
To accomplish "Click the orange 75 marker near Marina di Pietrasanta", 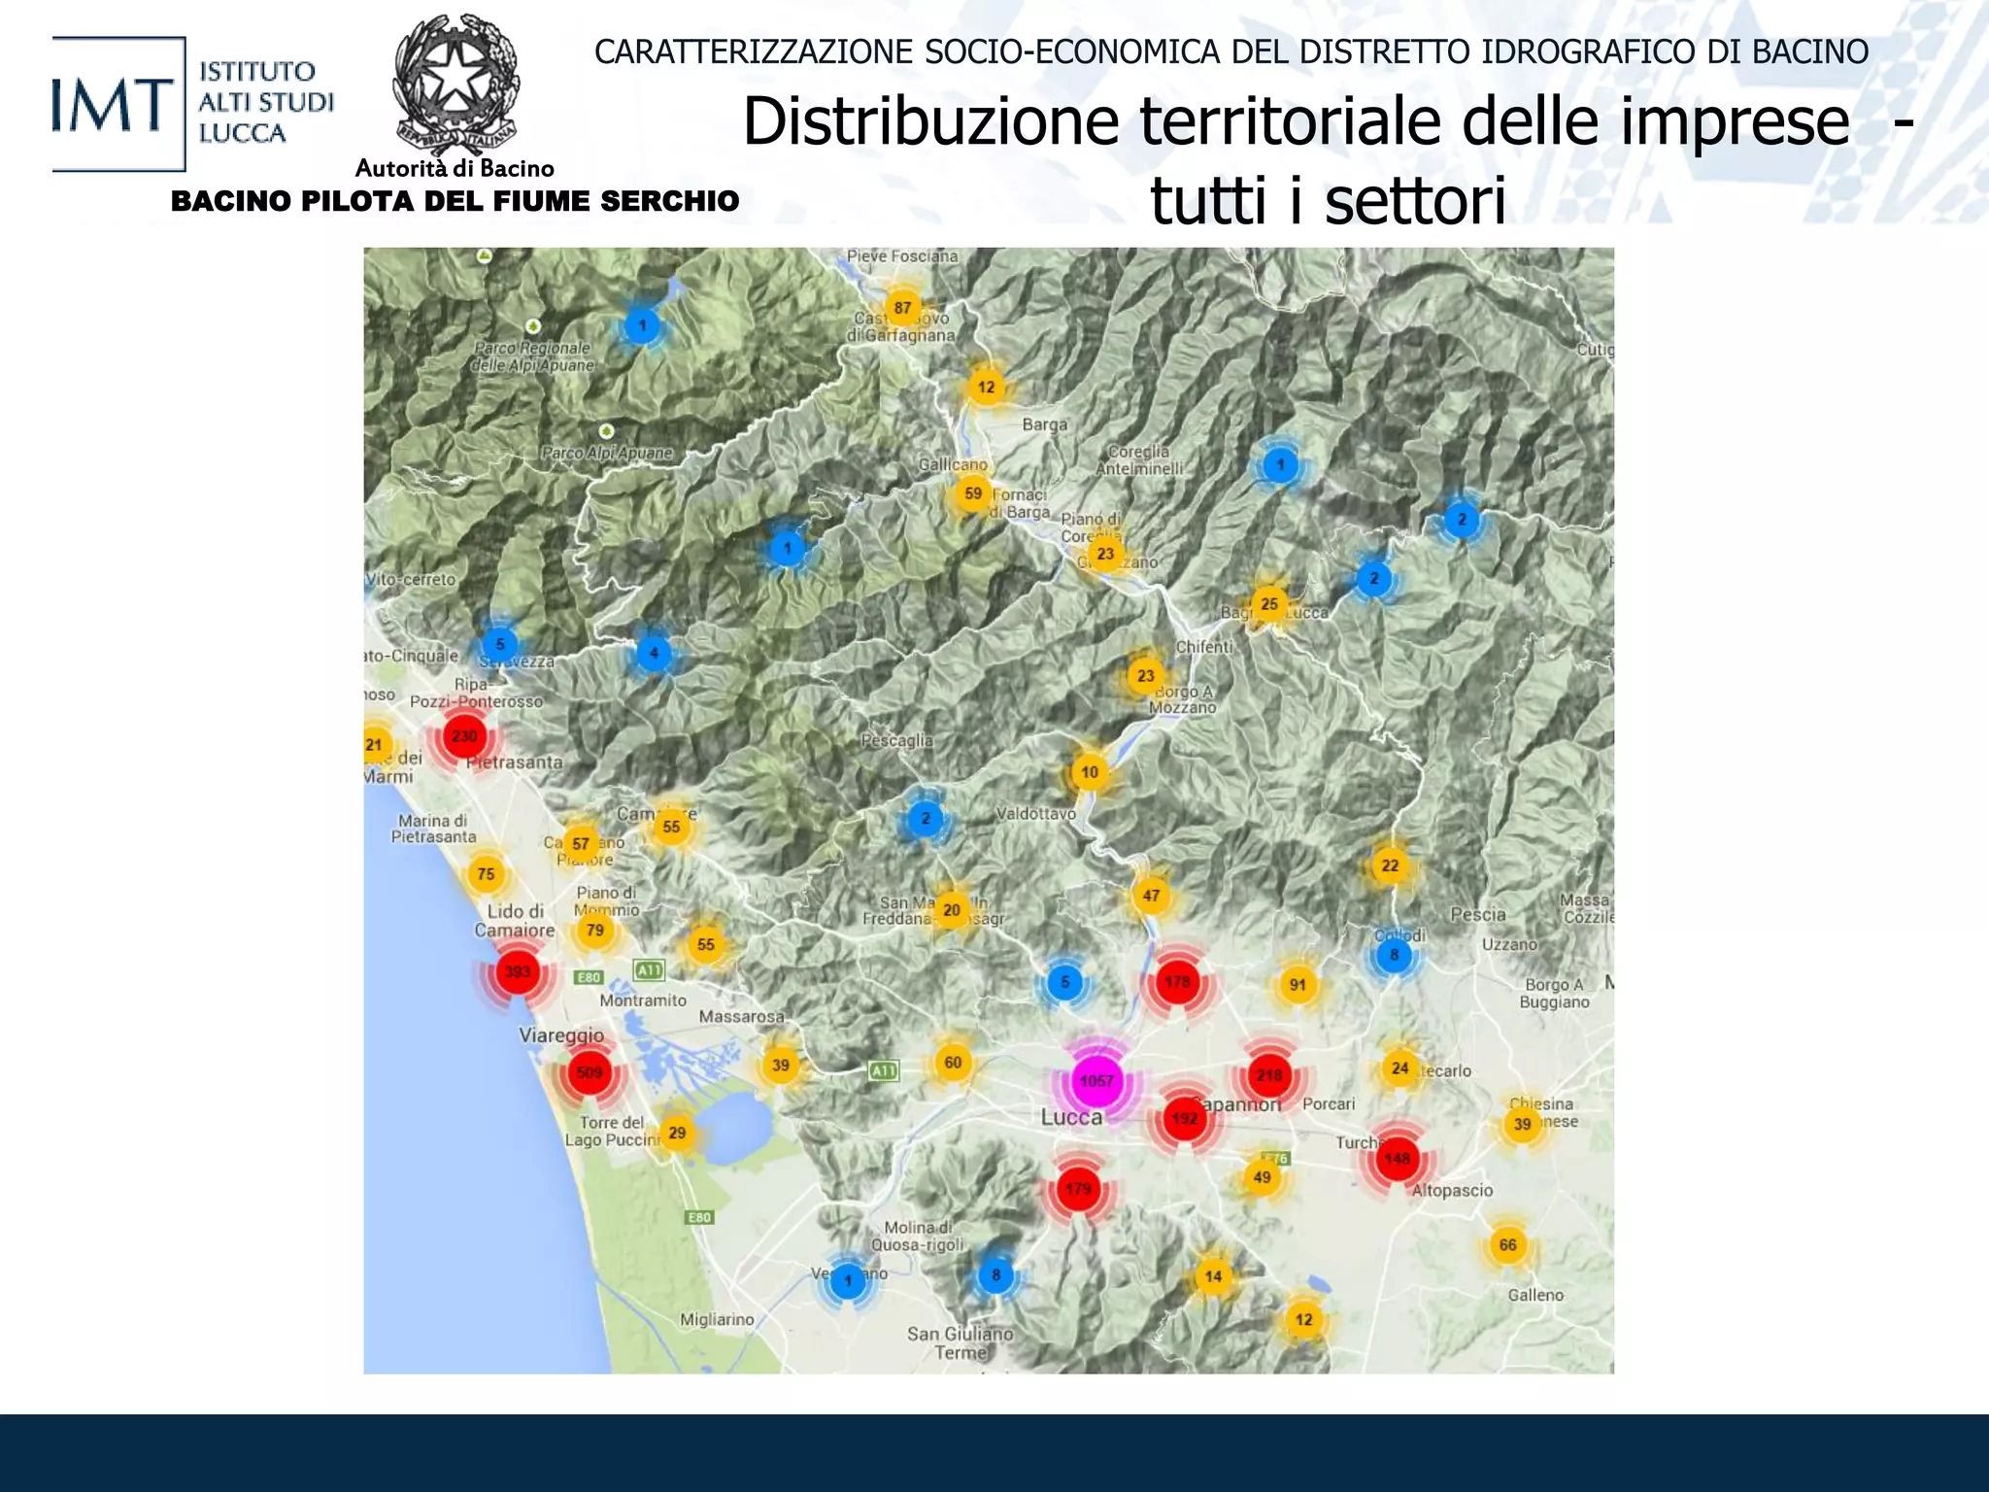I will (x=486, y=874).
